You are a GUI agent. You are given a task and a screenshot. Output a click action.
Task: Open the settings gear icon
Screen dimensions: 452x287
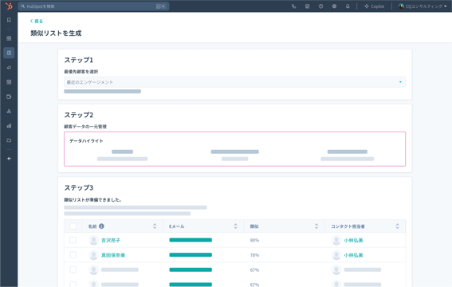click(x=334, y=6)
